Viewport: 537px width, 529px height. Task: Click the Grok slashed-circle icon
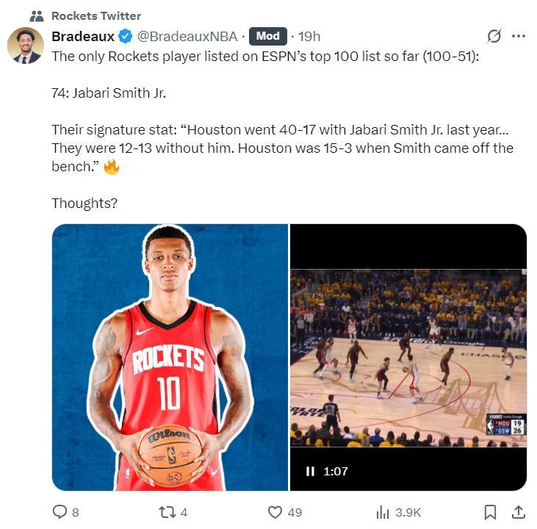coord(494,36)
